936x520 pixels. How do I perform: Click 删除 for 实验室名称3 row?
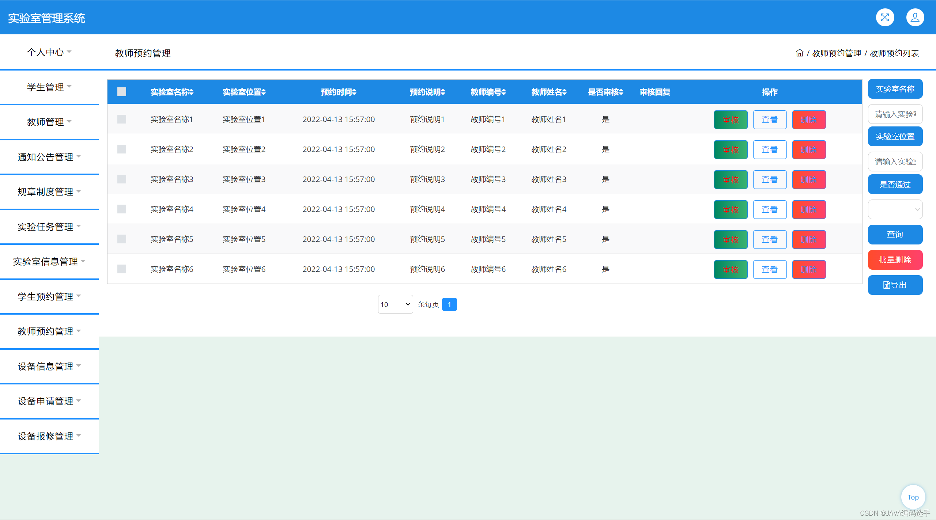coord(809,179)
